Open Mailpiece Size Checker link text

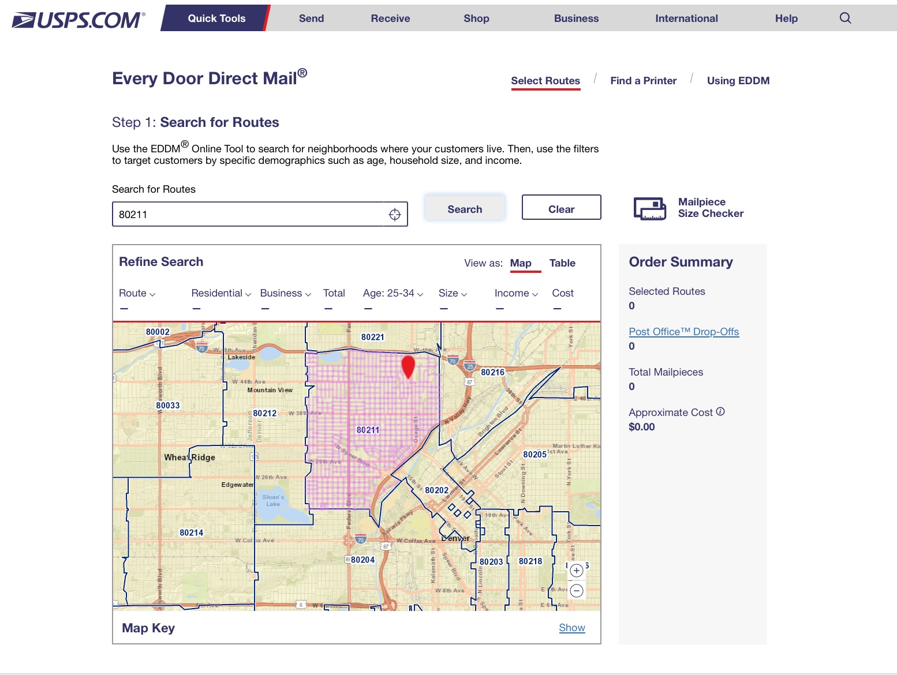point(711,208)
